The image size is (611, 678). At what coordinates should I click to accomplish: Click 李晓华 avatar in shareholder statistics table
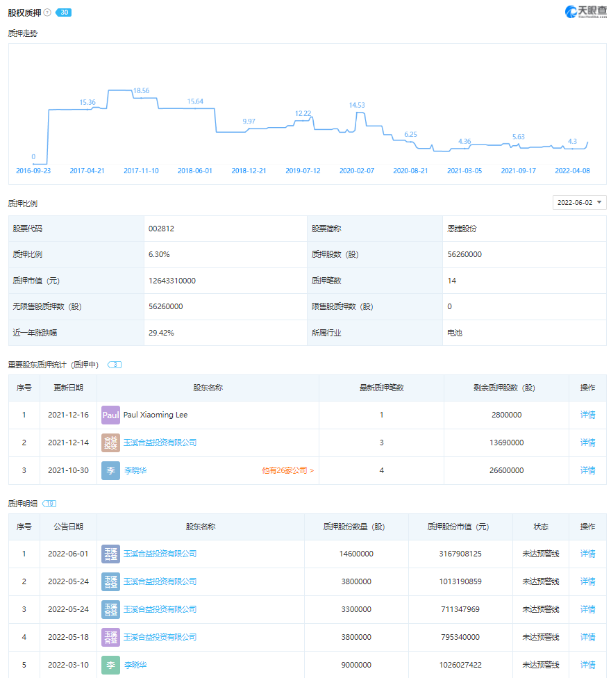pyautogui.click(x=110, y=470)
